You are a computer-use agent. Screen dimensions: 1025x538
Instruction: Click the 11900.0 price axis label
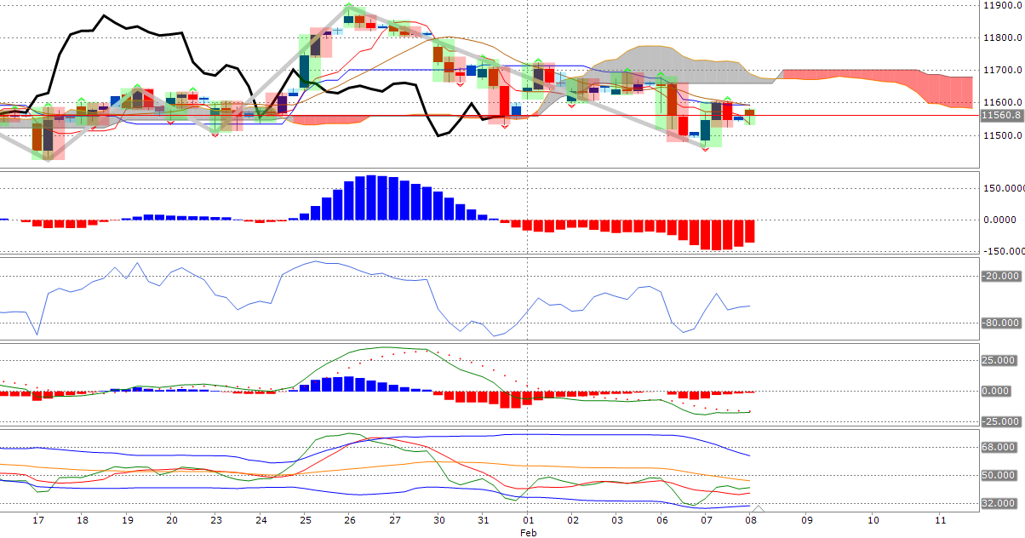coord(1003,5)
